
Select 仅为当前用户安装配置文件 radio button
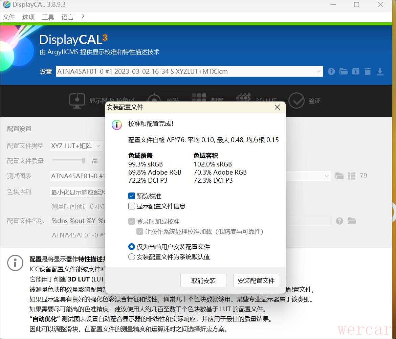click(x=132, y=247)
